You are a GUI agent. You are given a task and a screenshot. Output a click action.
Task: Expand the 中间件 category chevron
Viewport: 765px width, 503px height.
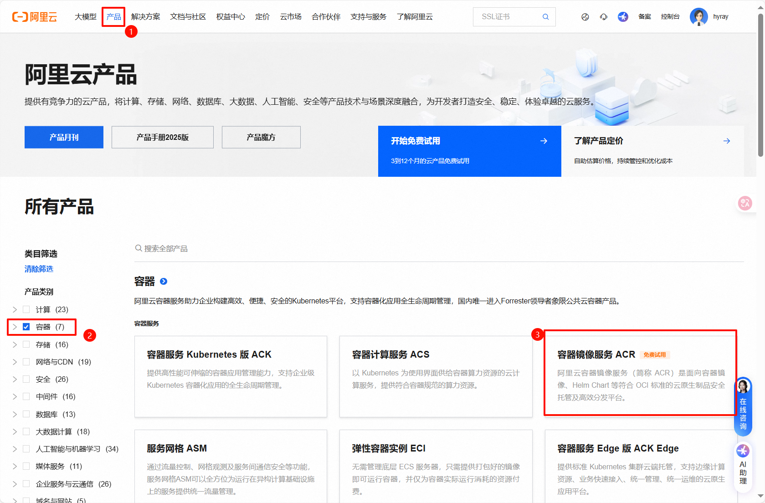click(x=15, y=396)
